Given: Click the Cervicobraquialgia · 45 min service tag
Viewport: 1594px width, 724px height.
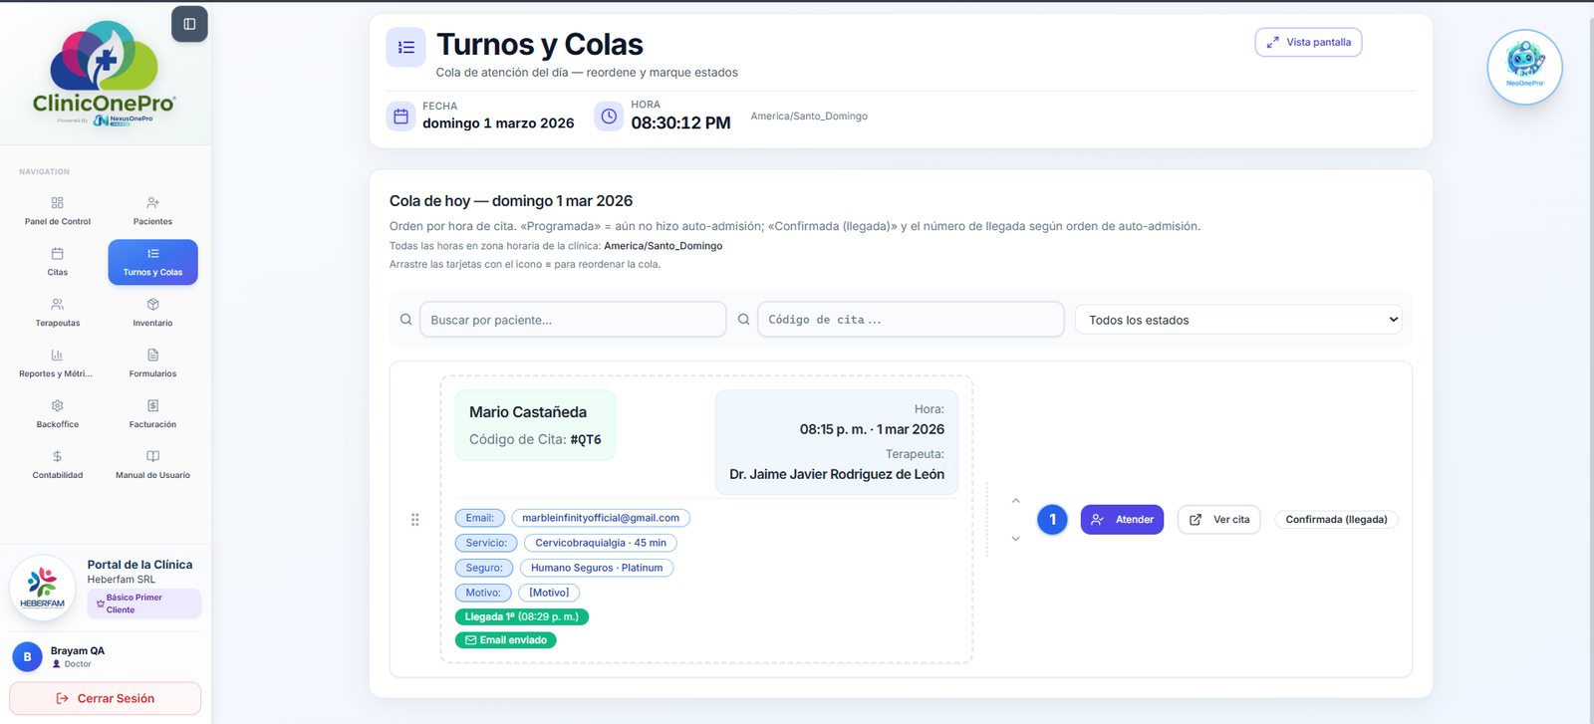Looking at the screenshot, I should [601, 543].
